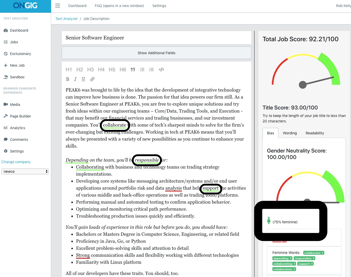Insert a hyperlink using the link icon
Screen dimensions: 351x277
92,79
